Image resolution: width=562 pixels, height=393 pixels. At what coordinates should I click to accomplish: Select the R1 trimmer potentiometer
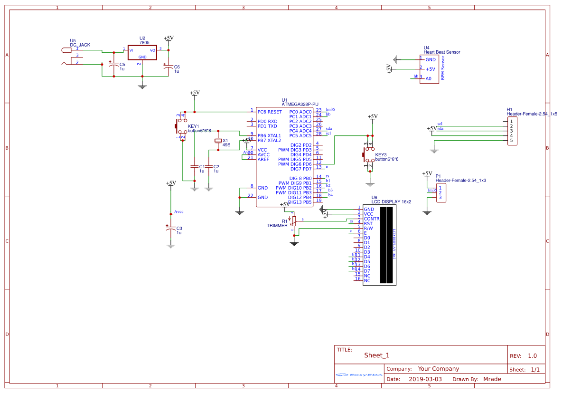[294, 220]
